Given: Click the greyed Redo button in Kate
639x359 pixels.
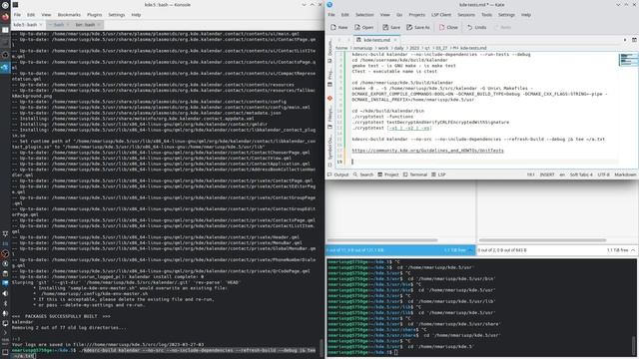Looking at the screenshot, I should point(502,27).
